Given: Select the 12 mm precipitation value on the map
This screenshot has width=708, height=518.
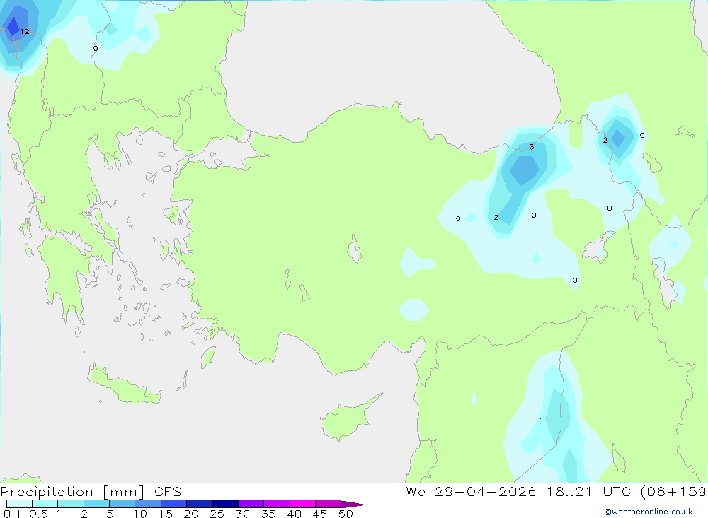Looking at the screenshot, I should tap(25, 32).
